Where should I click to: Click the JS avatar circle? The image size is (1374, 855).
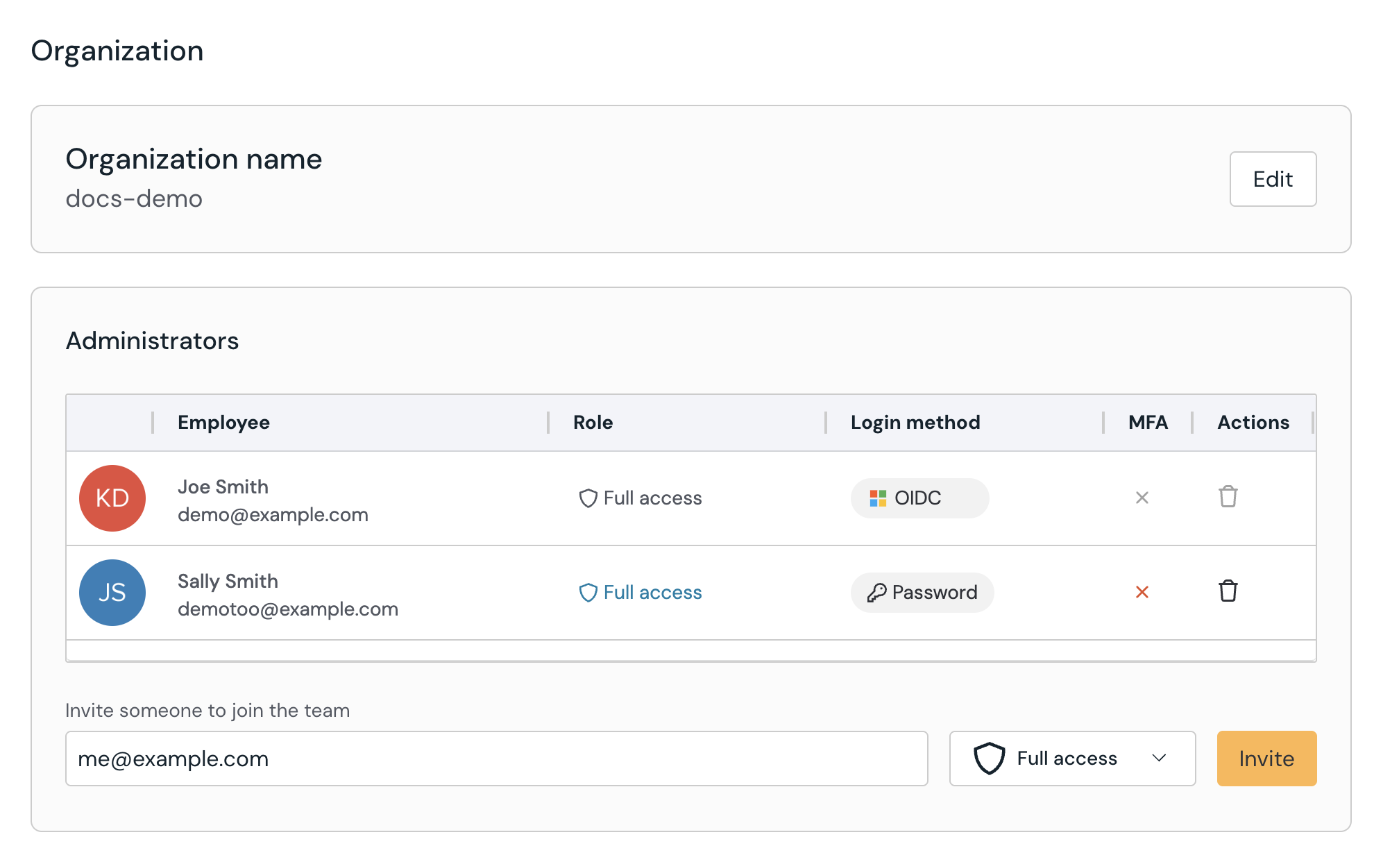click(112, 593)
